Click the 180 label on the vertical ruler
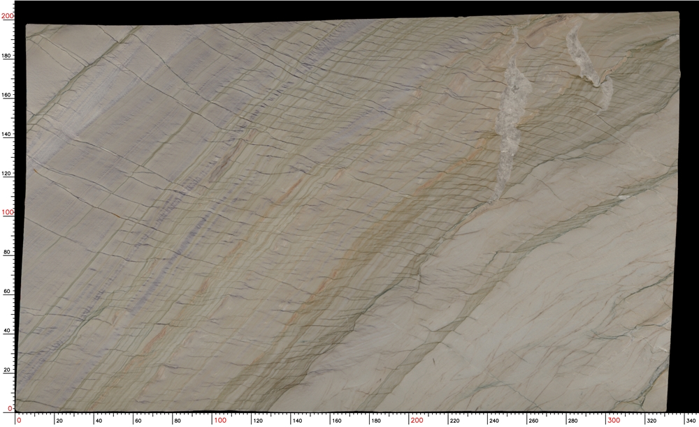The height and width of the screenshot is (427, 699). pos(7,56)
